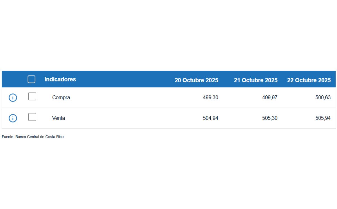Enable the Venta row checkbox
Viewport: 337px width, 209px height.
coord(32,117)
